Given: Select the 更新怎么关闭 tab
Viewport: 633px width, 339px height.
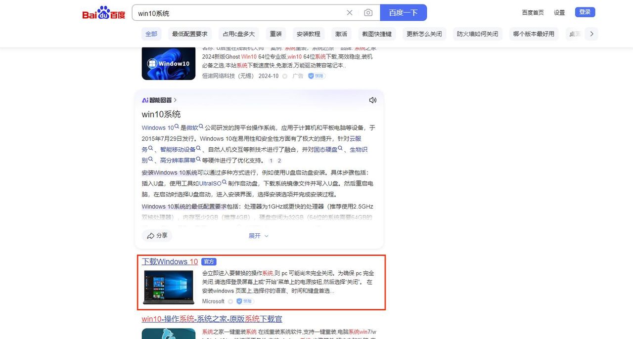Looking at the screenshot, I should point(424,34).
